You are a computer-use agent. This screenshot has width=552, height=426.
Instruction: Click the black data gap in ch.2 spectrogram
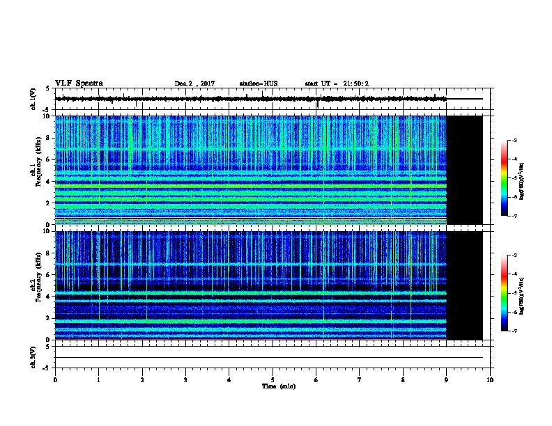[x=465, y=285]
